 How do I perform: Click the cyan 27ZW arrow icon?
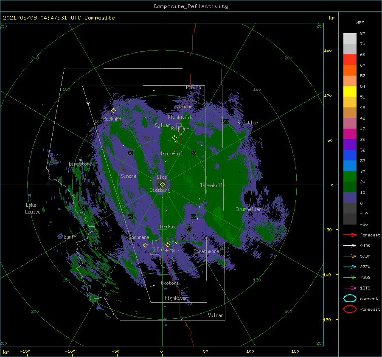click(x=350, y=267)
